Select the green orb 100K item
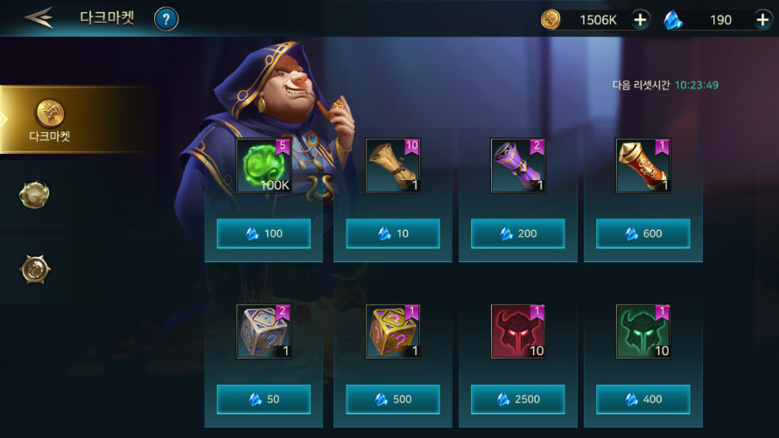This screenshot has width=779, height=438. [263, 166]
